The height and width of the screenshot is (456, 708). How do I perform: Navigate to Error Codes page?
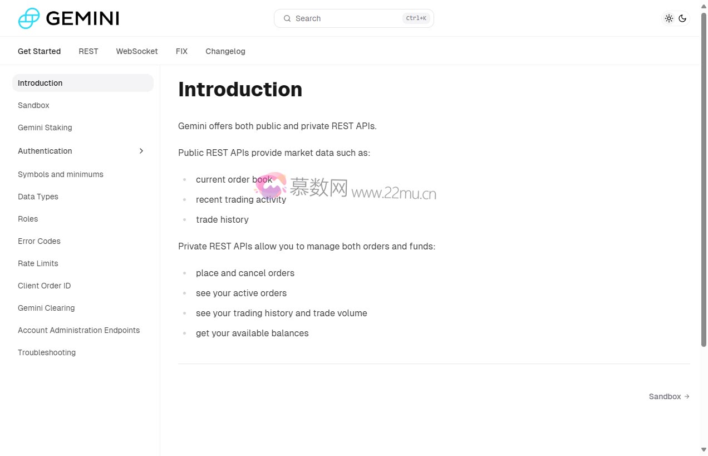[x=39, y=241]
